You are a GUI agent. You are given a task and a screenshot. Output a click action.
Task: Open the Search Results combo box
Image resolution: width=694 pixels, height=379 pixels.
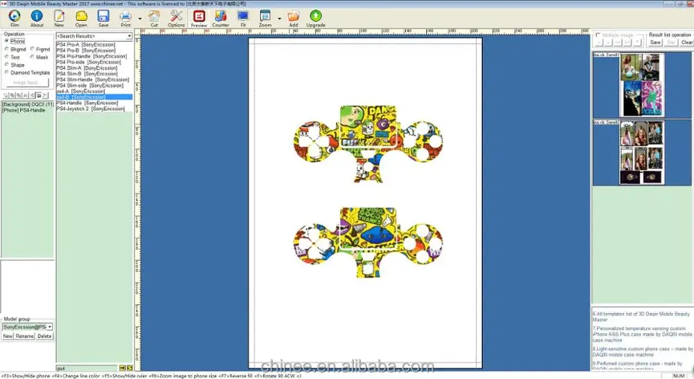tap(94, 36)
